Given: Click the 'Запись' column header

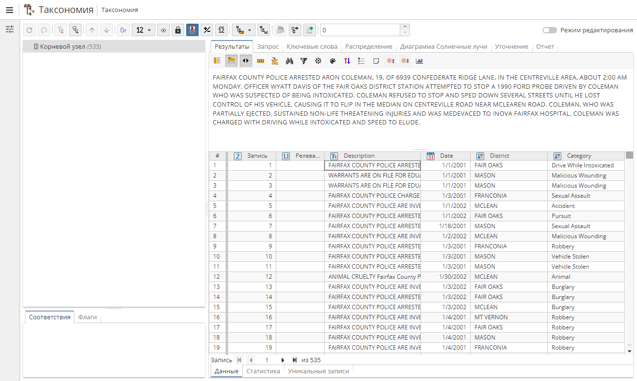Looking at the screenshot, I should pos(252,156).
